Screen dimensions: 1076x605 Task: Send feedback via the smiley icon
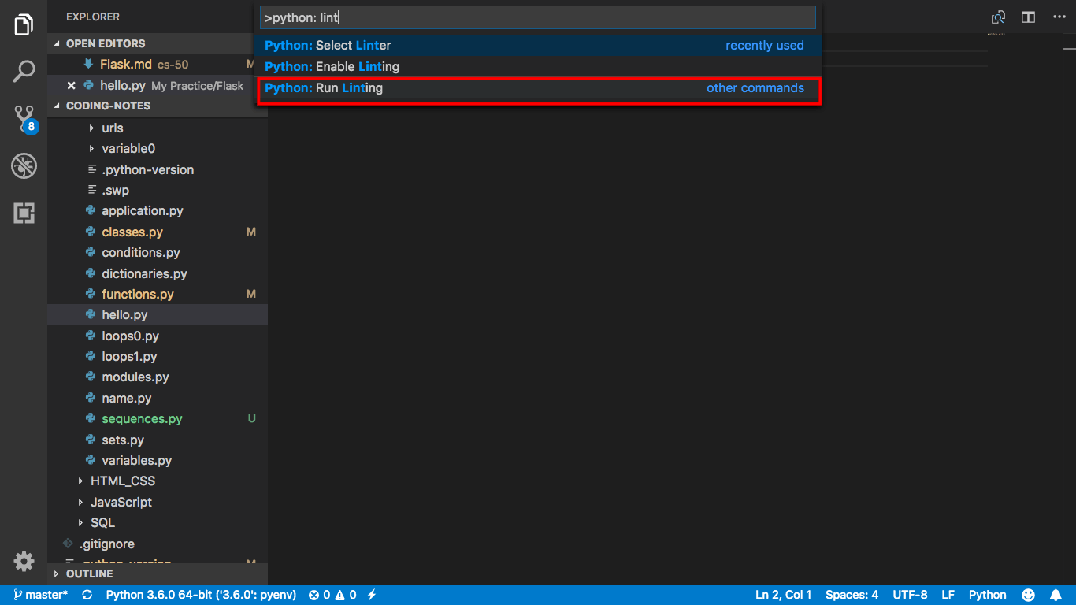pyautogui.click(x=1029, y=595)
